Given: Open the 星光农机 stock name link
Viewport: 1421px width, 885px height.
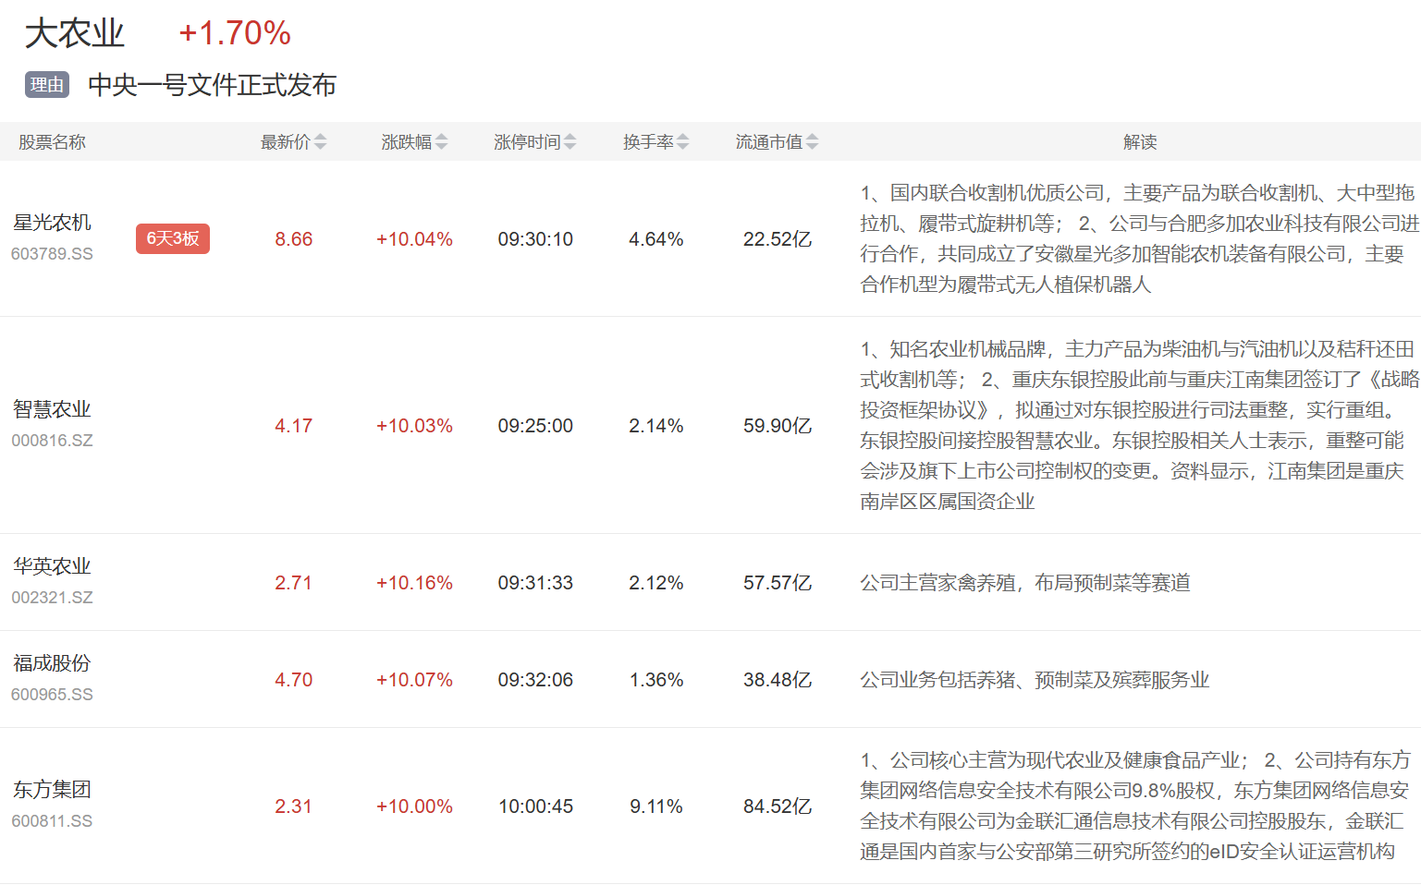Looking at the screenshot, I should click(52, 223).
